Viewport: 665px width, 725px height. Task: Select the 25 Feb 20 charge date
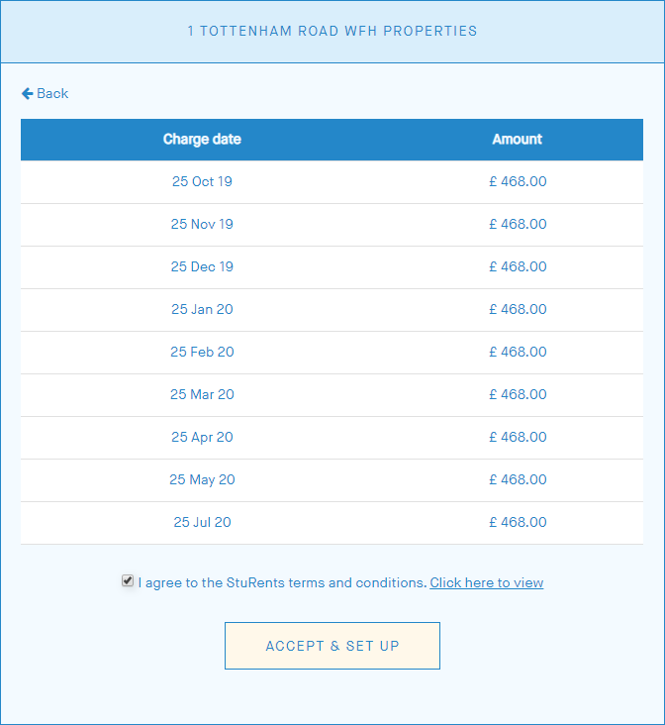[202, 352]
